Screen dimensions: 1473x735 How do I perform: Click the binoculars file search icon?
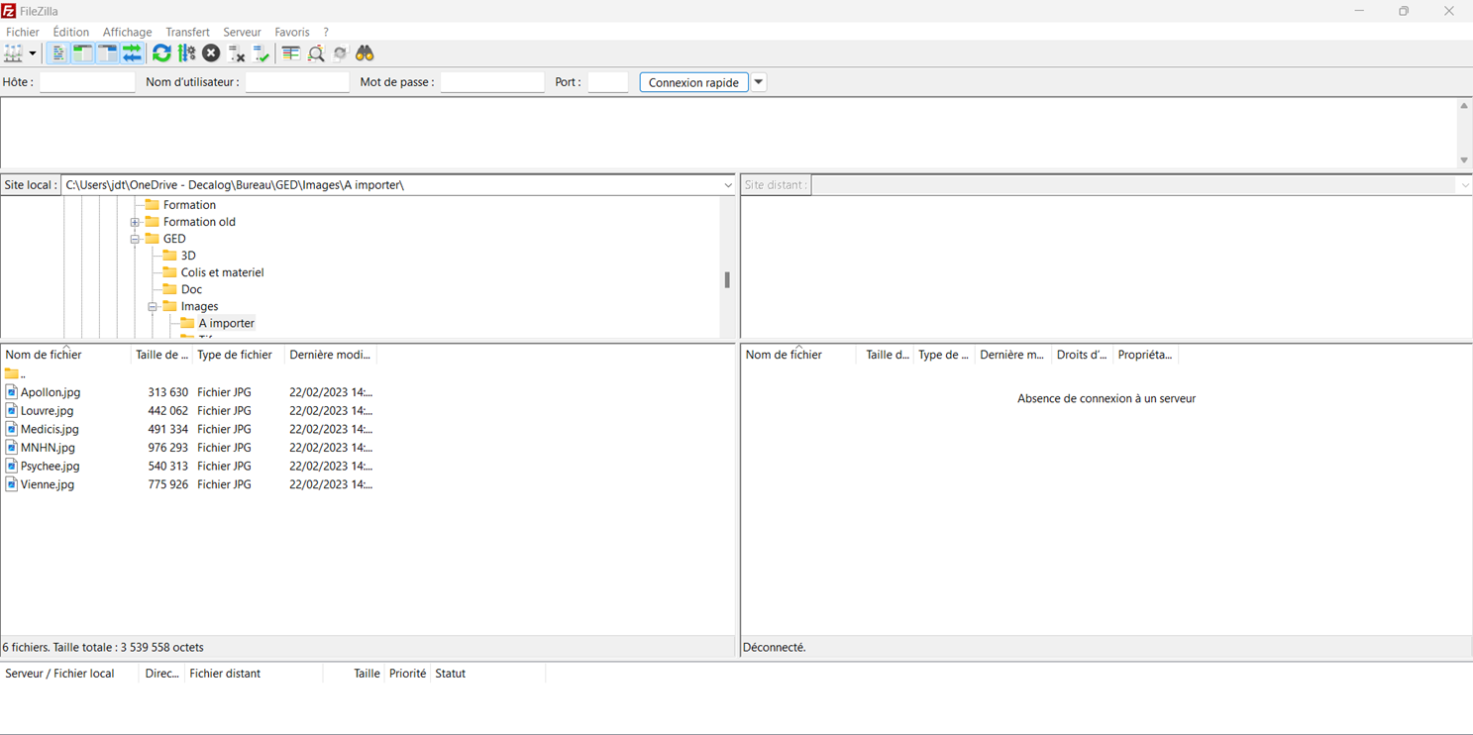point(365,53)
